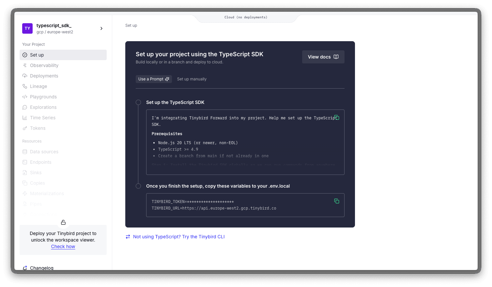
Task: Expand the typescript_sdk_ workspace switcher chevron
Action: (x=101, y=28)
